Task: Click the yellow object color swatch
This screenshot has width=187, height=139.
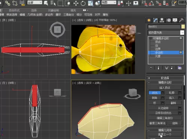Action: 183,27
